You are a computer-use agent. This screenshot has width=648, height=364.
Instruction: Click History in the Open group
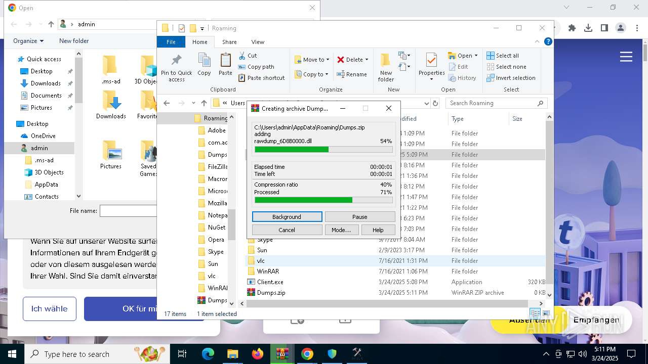[x=462, y=78]
